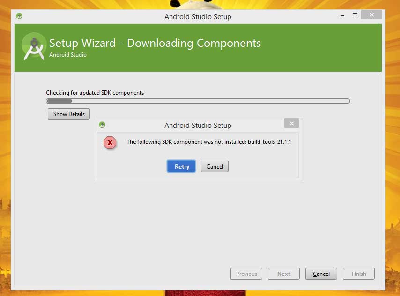Maximize the Android Studio Setup window

[355, 15]
